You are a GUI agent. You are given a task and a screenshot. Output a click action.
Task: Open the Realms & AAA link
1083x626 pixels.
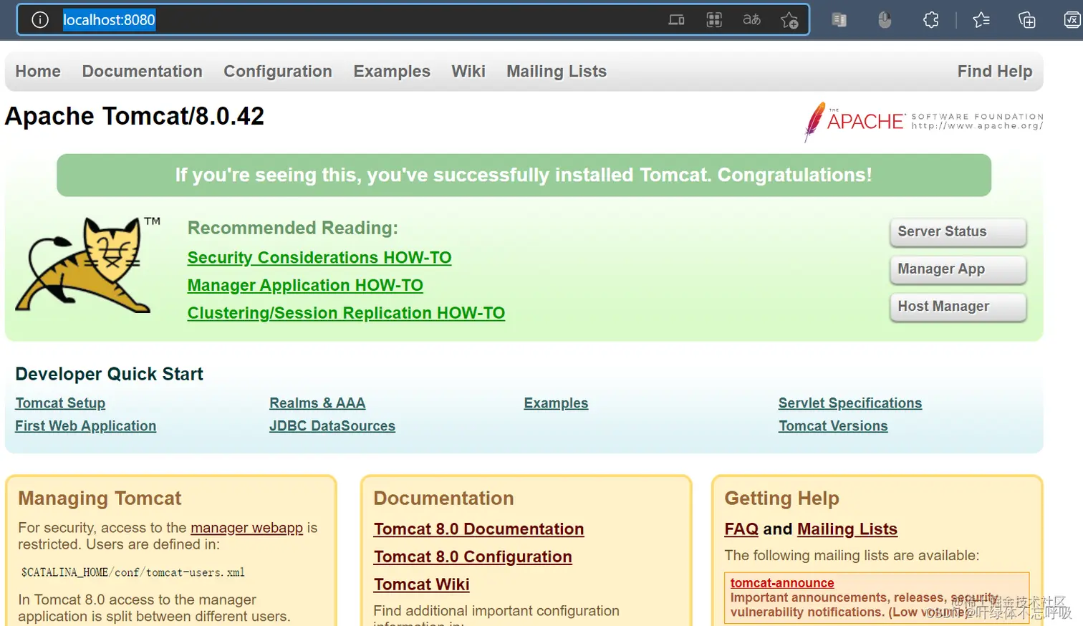pyautogui.click(x=317, y=403)
